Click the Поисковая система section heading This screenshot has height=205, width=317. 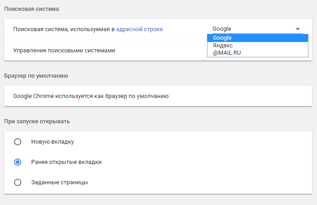tap(31, 9)
